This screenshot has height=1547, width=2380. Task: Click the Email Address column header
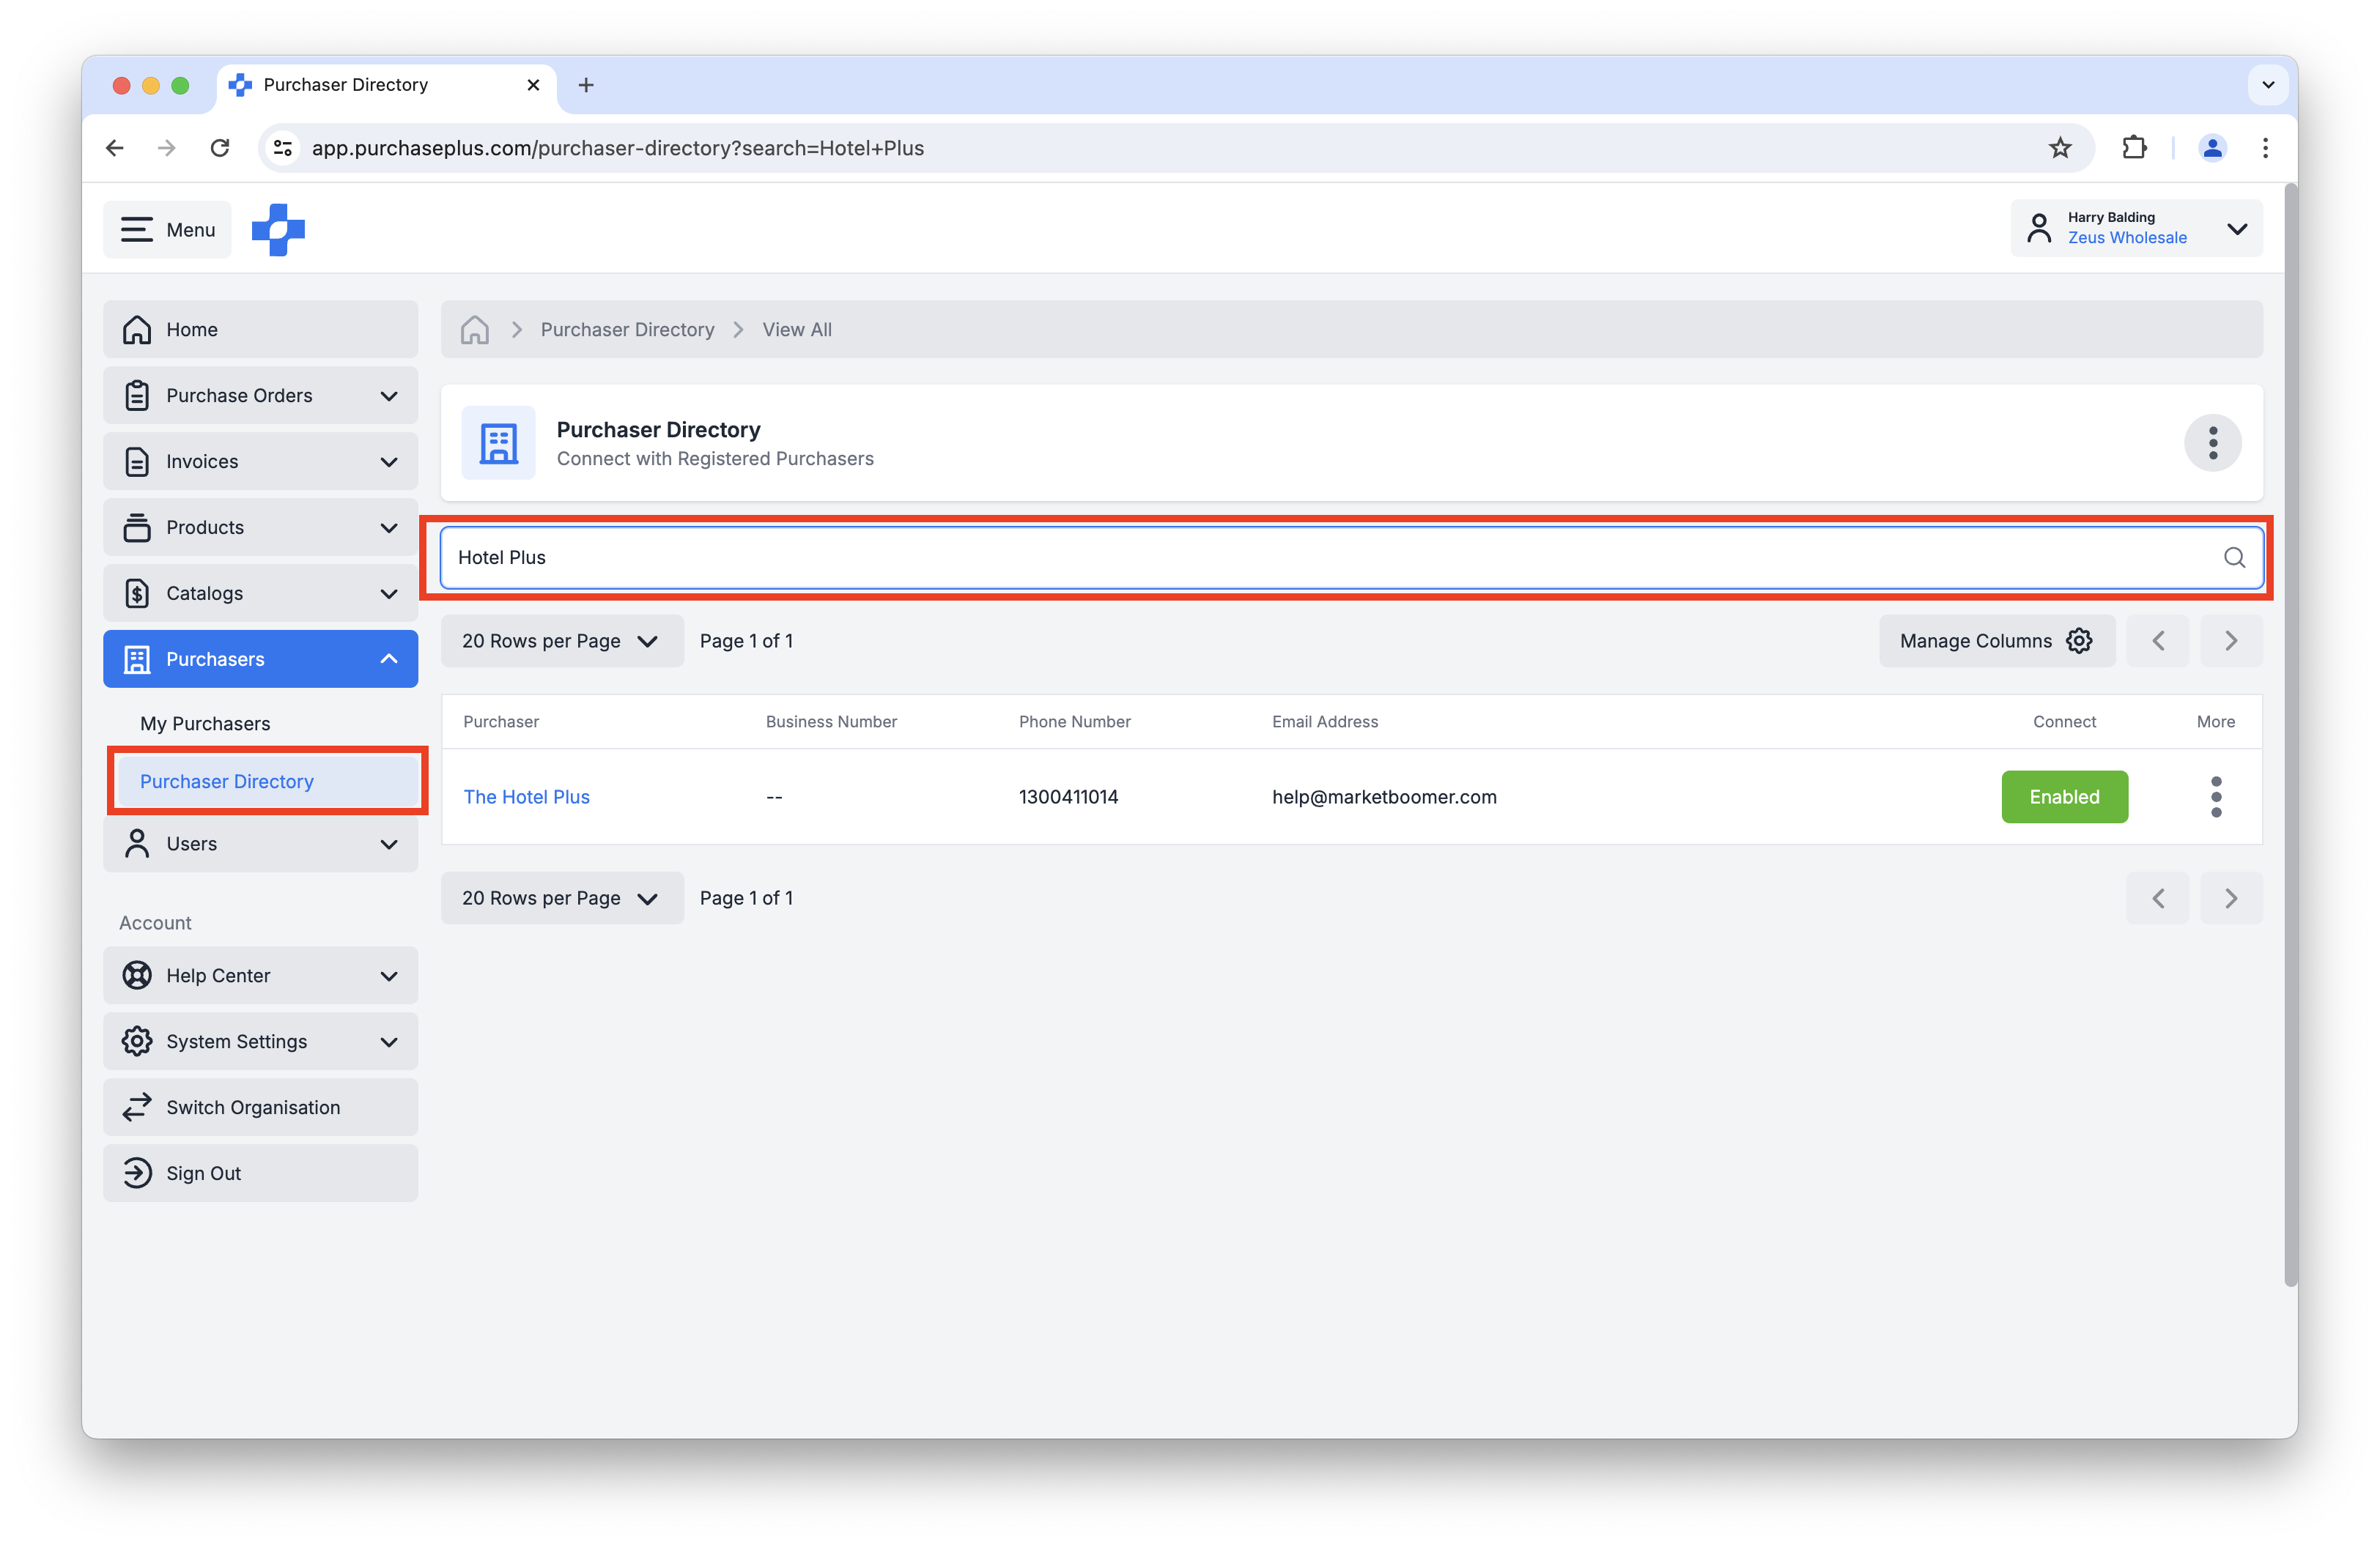coord(1324,722)
